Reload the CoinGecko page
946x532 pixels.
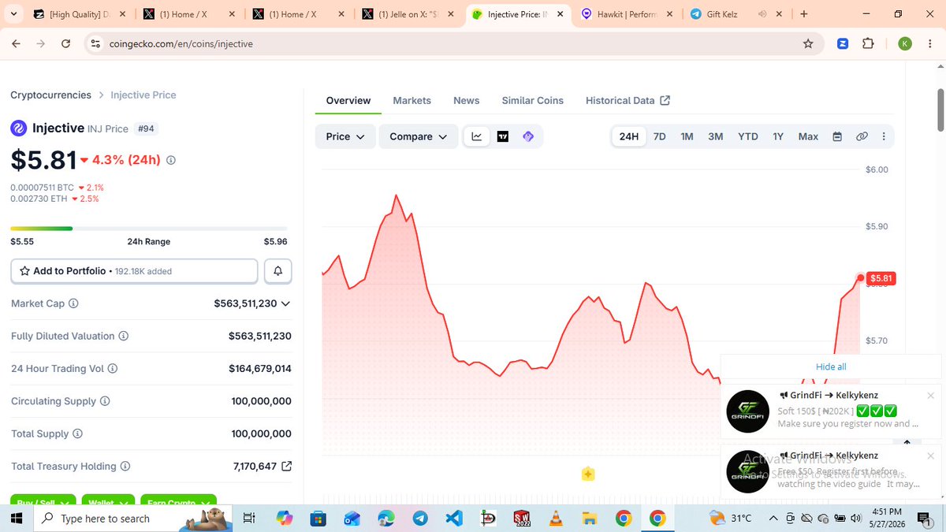pos(65,43)
